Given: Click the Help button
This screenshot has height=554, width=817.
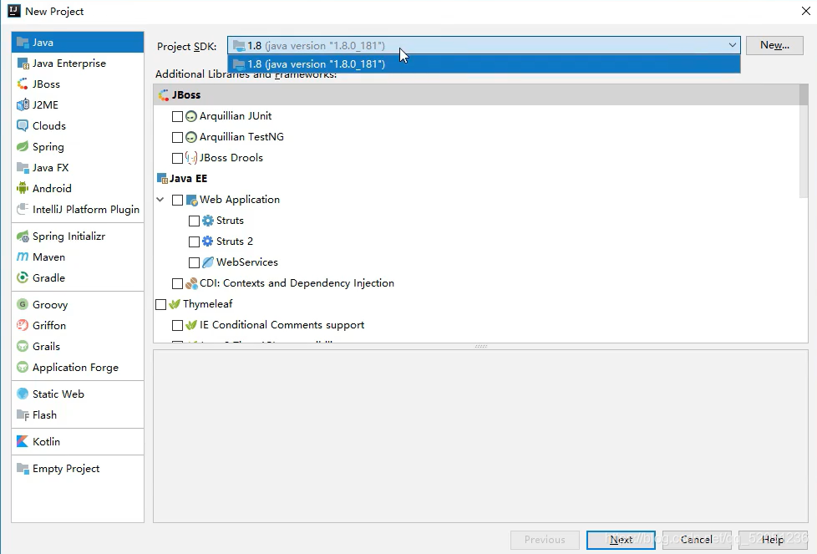Looking at the screenshot, I should 773,540.
